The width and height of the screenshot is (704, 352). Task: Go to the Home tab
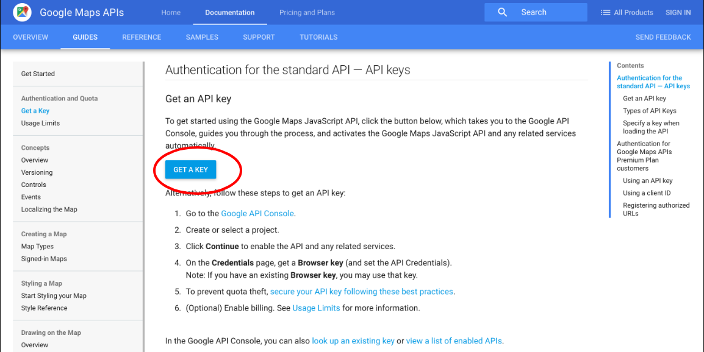click(171, 12)
